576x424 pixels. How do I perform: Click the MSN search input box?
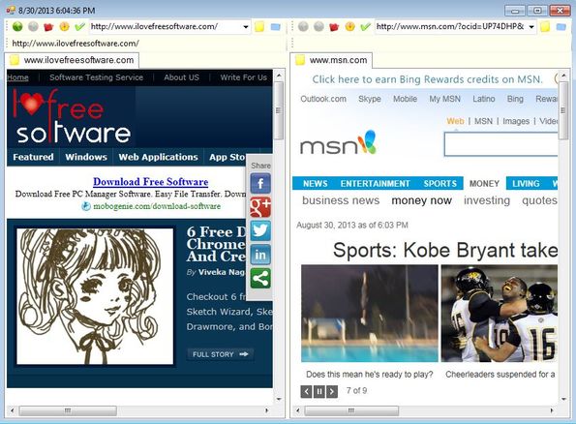pyautogui.click(x=501, y=144)
